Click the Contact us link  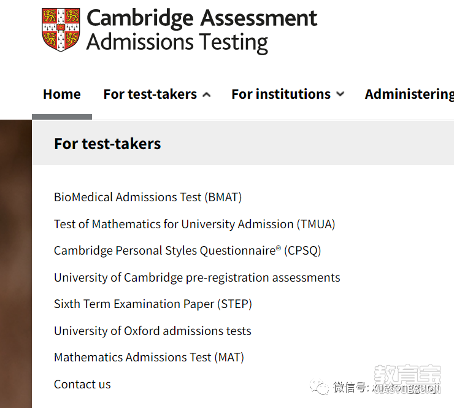[x=82, y=384]
